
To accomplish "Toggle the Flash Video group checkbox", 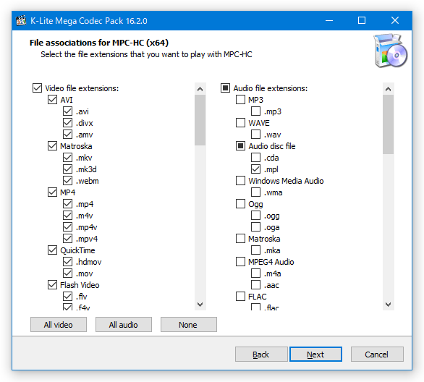I will pyautogui.click(x=52, y=285).
